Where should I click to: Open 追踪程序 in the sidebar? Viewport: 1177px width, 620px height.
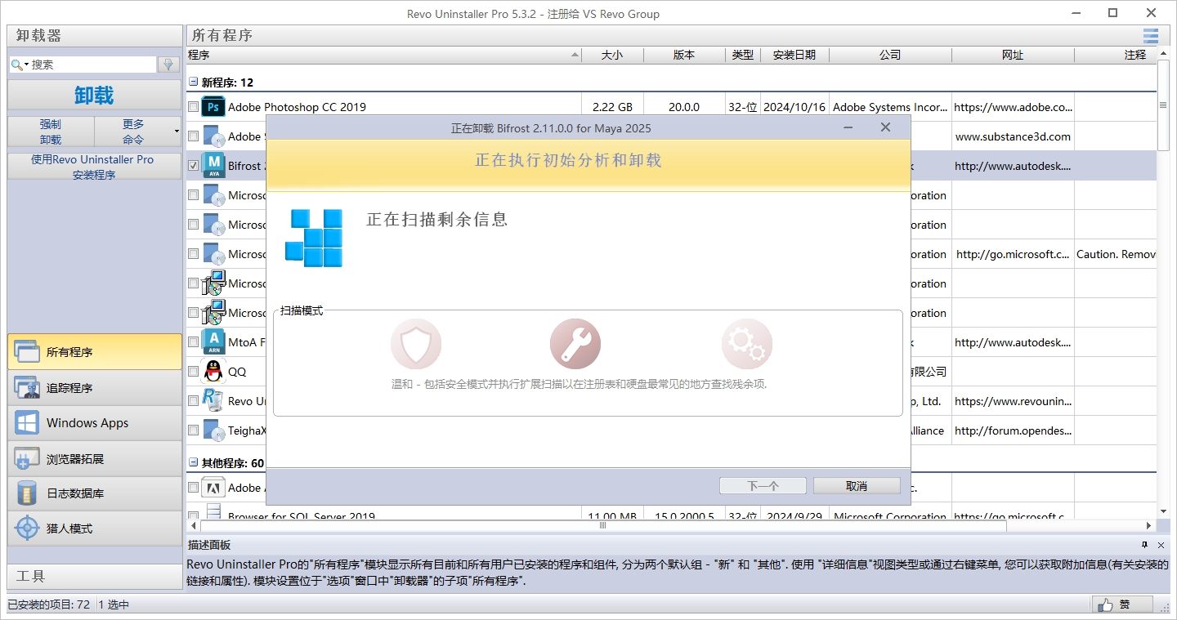tap(94, 388)
